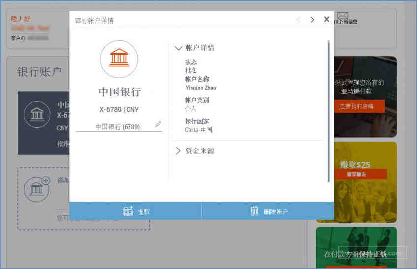Close the bank account details dialog

(327, 19)
